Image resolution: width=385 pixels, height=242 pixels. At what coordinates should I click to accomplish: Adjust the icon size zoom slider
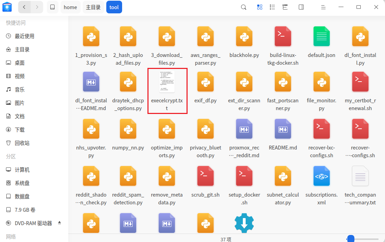[351, 239]
